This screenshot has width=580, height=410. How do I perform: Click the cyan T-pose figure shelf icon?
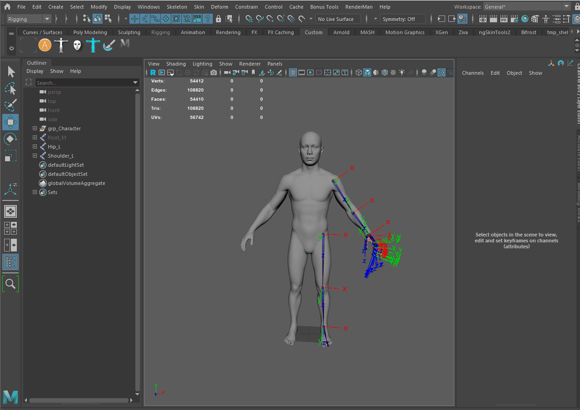(x=93, y=45)
